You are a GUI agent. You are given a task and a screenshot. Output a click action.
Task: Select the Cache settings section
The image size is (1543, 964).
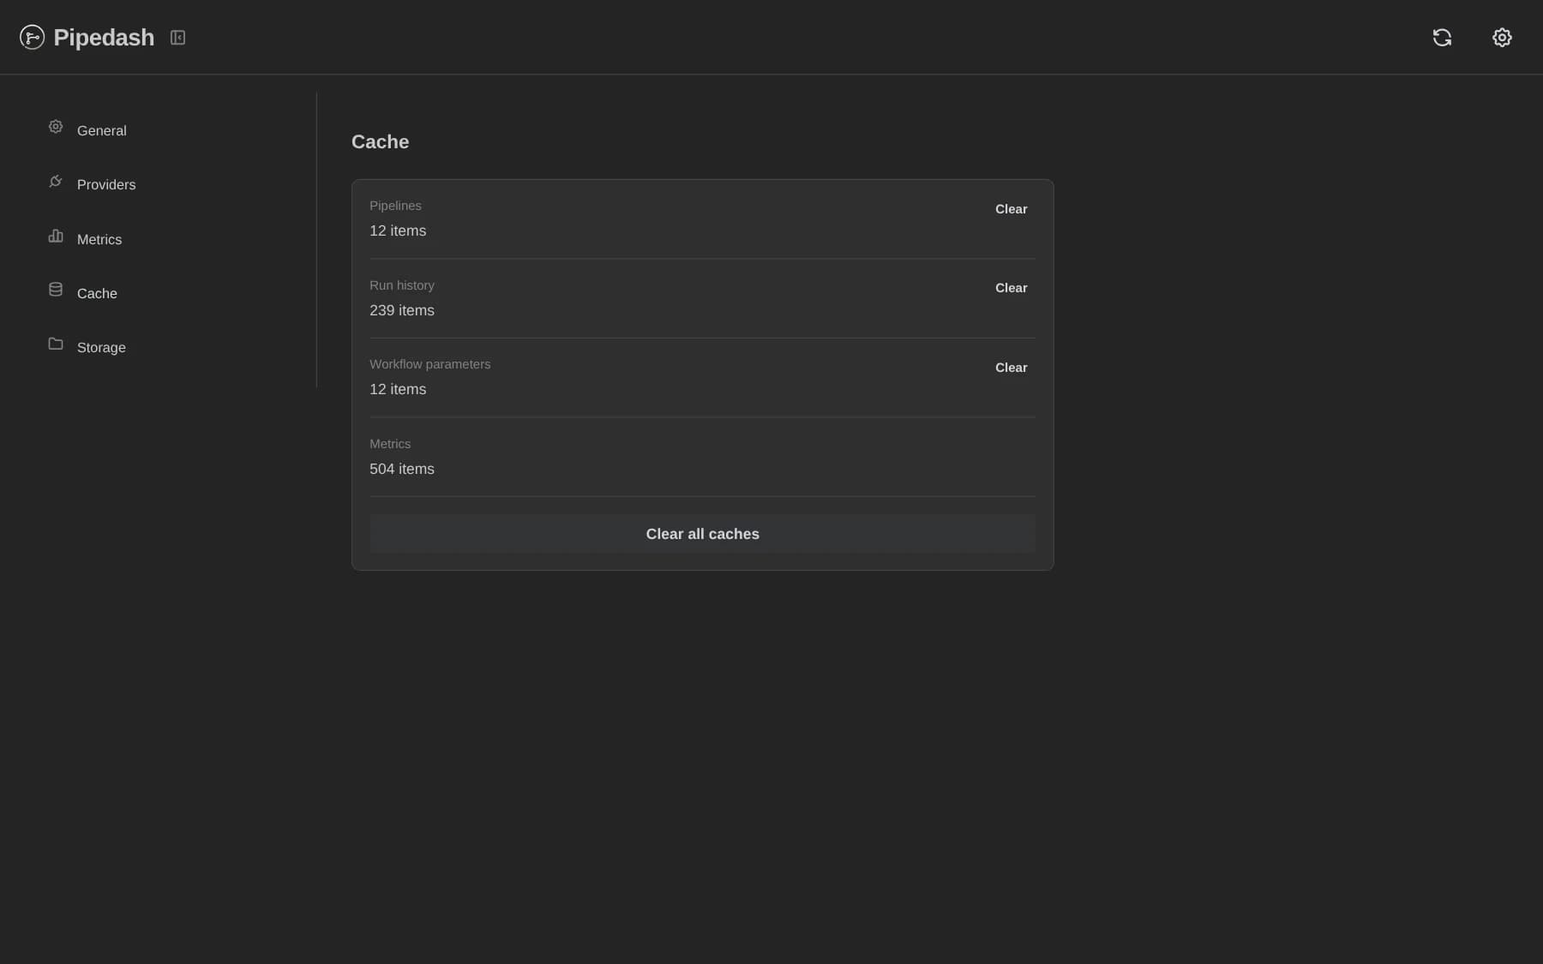tap(97, 293)
